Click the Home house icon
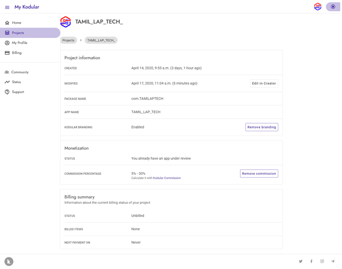 point(7,23)
